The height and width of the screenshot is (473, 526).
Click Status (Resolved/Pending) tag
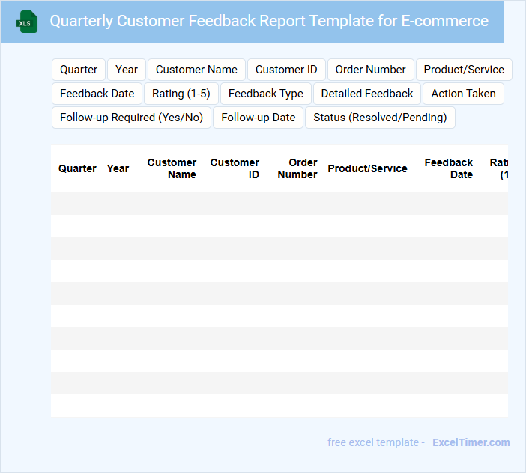click(x=380, y=118)
